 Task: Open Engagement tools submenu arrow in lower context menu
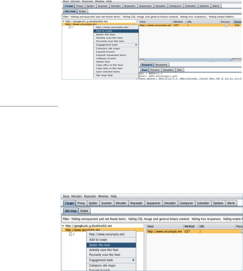click(133, 260)
